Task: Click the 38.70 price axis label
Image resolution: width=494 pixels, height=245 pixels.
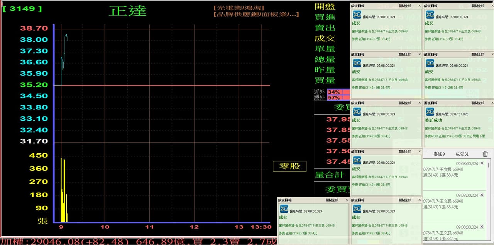Action: pos(34,28)
